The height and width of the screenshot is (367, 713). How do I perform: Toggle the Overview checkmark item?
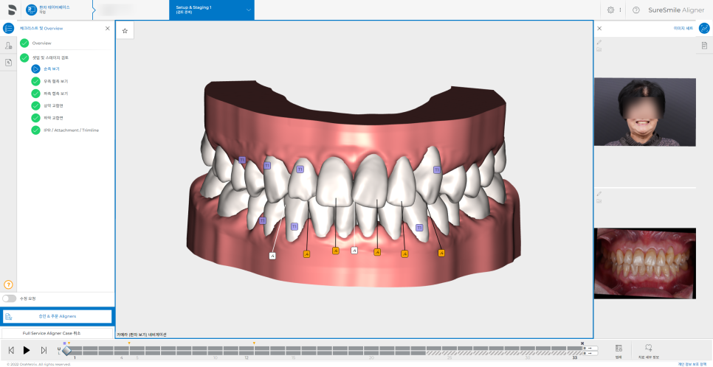point(24,43)
